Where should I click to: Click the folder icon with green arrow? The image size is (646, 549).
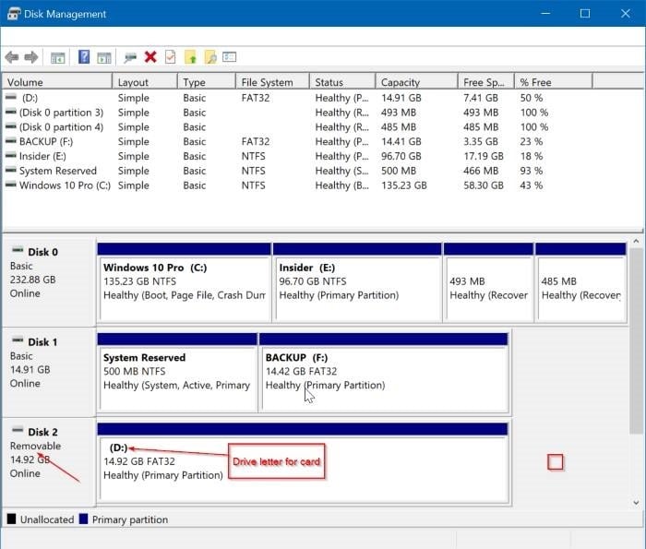tap(191, 57)
